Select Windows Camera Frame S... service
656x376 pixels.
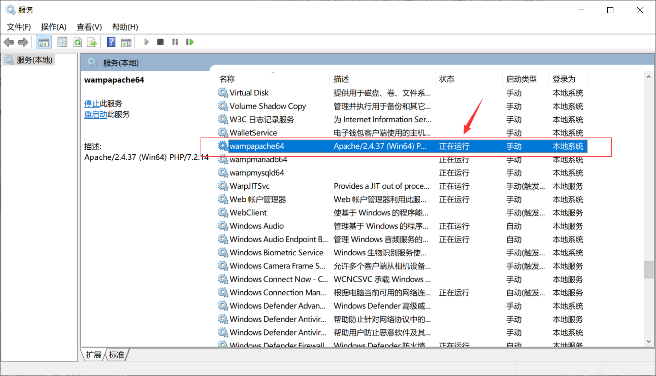(278, 266)
